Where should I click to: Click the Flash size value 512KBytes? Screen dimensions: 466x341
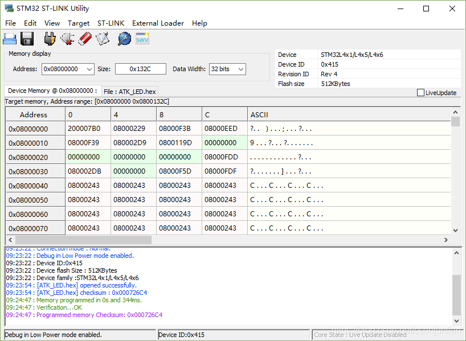pyautogui.click(x=336, y=84)
